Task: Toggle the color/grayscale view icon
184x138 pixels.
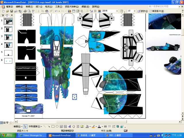Action: point(99,11)
